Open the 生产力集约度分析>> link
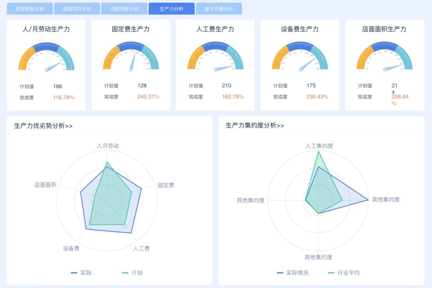Viewport: 432px width, 288px height. coord(255,125)
